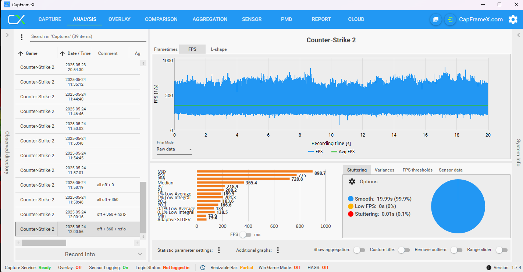This screenshot has width=523, height=272.
Task: Open the Filter Mode Raw data dropdown
Action: click(x=174, y=149)
